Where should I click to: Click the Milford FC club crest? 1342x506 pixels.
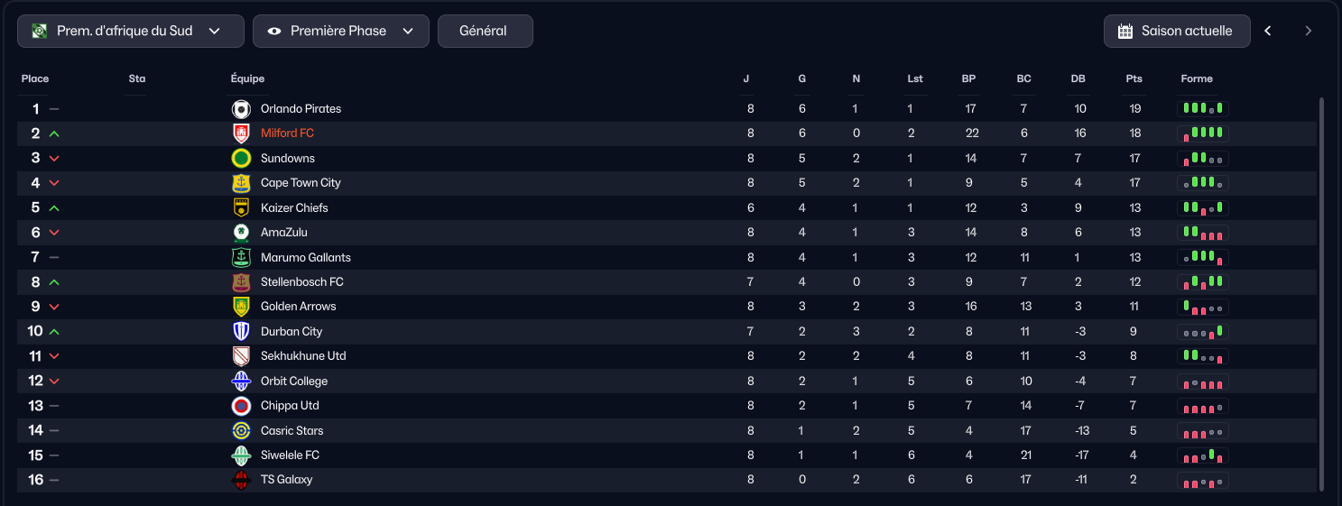(x=241, y=133)
